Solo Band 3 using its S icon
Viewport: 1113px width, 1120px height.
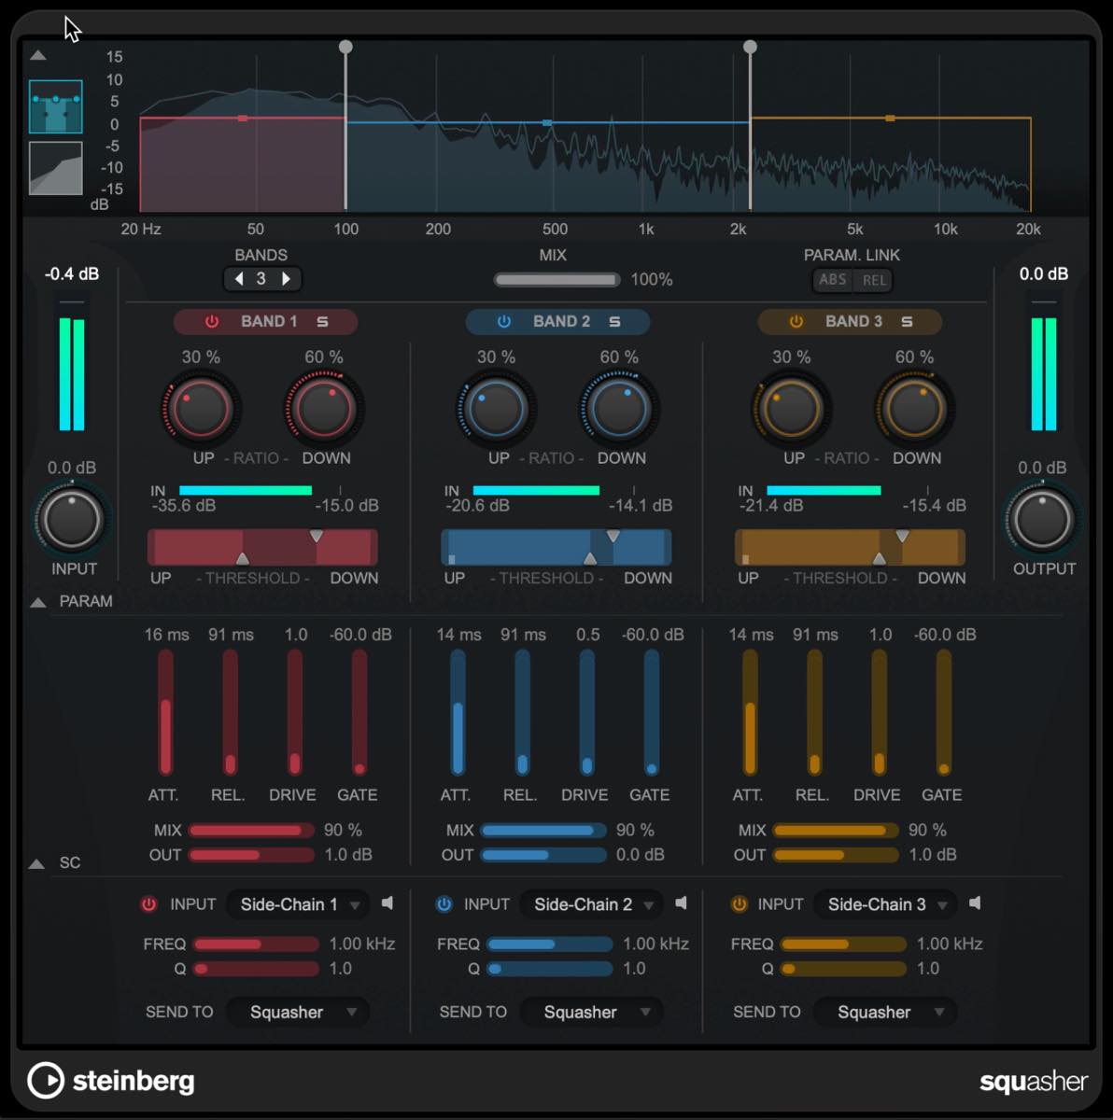click(x=907, y=321)
